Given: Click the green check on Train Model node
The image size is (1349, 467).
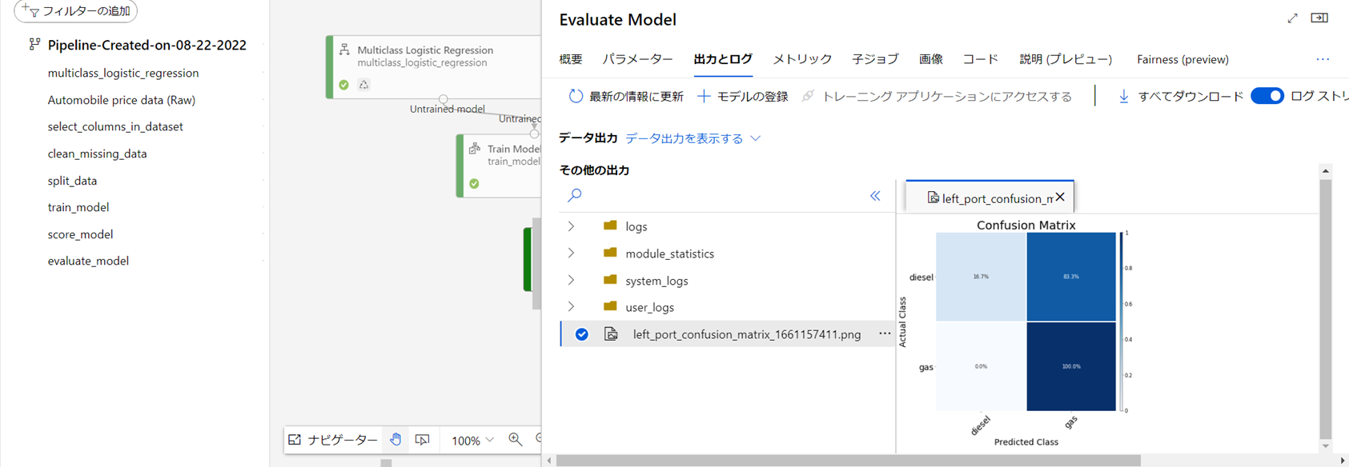Looking at the screenshot, I should (474, 184).
